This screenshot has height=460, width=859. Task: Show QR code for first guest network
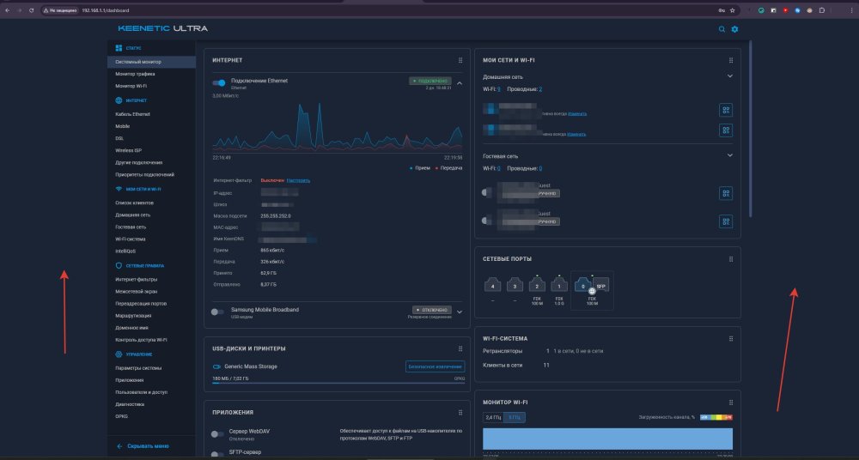pos(725,193)
